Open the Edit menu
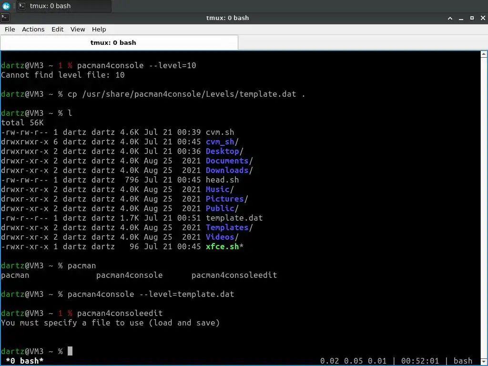The image size is (488, 366). click(57, 29)
